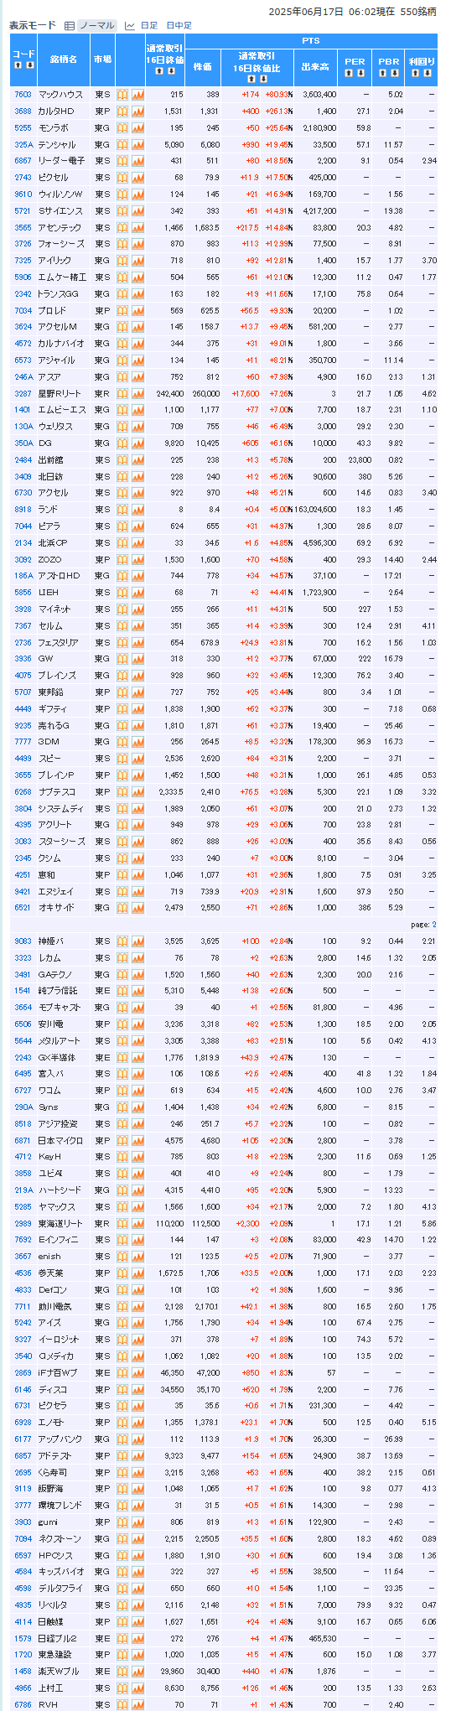Switch display mode to 日中足

[179, 25]
